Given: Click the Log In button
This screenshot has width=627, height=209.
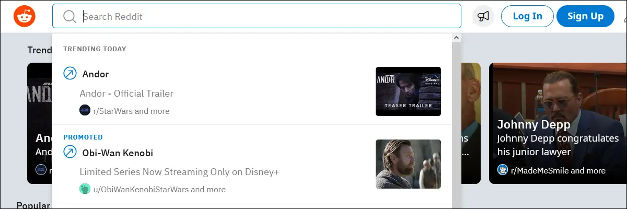Looking at the screenshot, I should [527, 16].
